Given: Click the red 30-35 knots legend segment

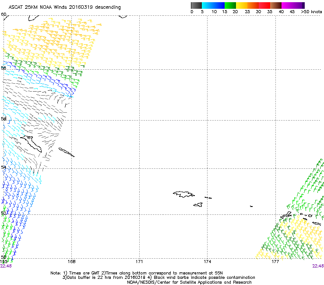Looking at the screenshot, I should (x=264, y=5).
